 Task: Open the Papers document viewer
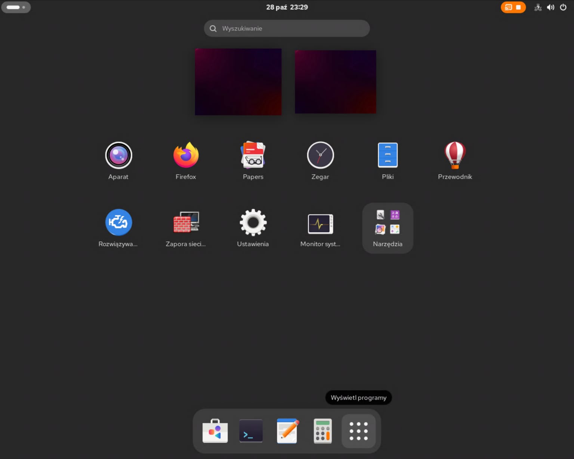(x=253, y=155)
